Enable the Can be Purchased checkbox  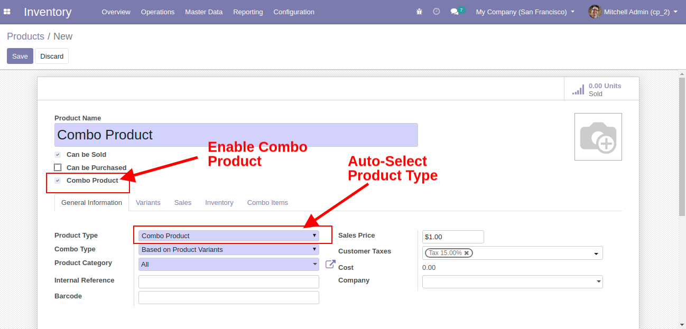(x=58, y=168)
